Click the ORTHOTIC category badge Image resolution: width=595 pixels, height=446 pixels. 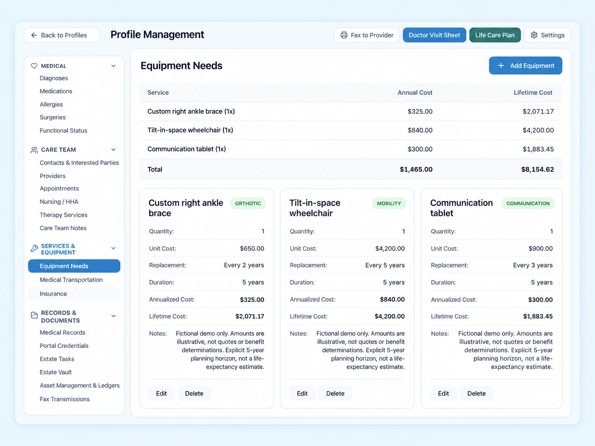click(x=248, y=203)
